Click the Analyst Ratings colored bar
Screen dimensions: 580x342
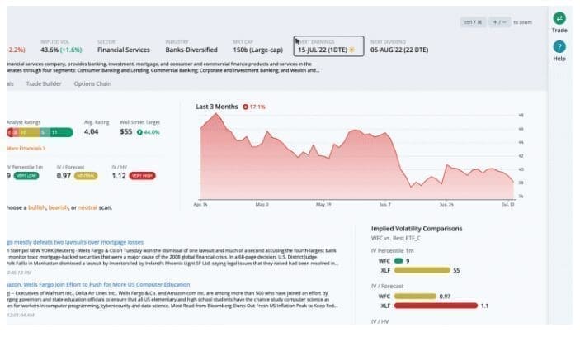click(39, 131)
